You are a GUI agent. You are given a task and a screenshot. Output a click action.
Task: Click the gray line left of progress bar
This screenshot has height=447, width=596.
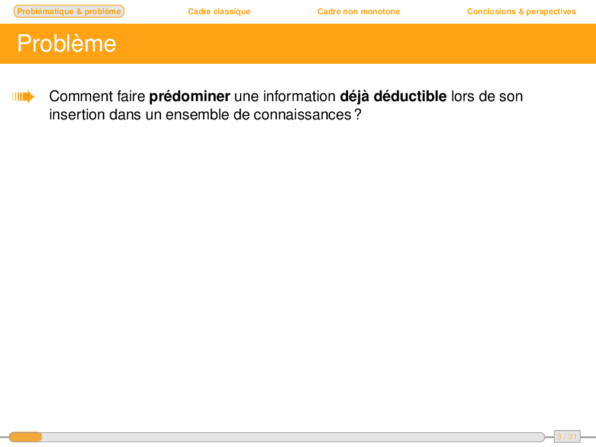(4, 437)
